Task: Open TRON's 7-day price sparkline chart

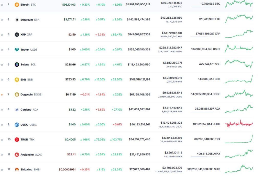Action: 238,139
